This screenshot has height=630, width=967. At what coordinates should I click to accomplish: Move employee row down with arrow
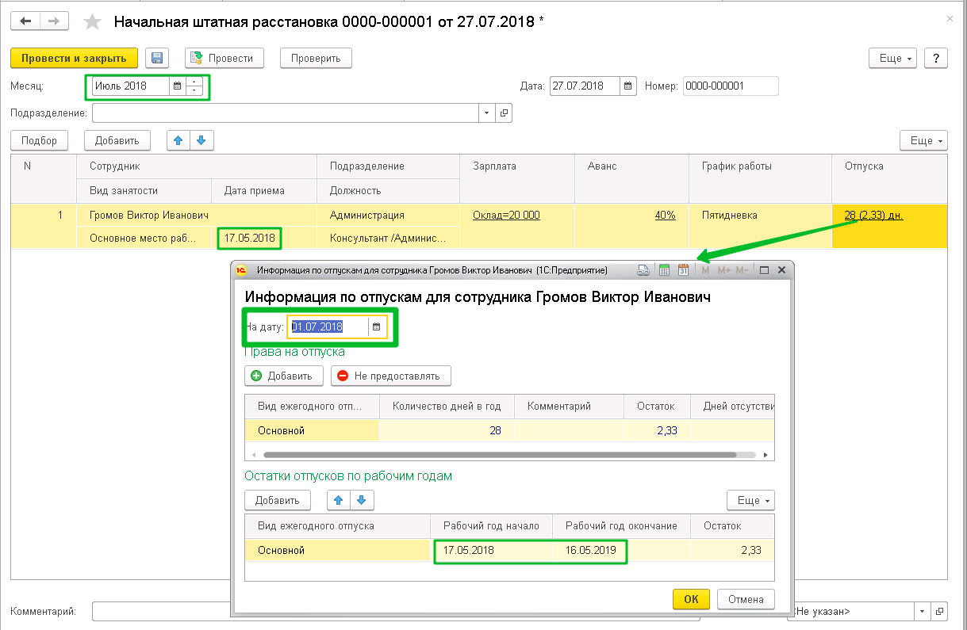pos(201,140)
